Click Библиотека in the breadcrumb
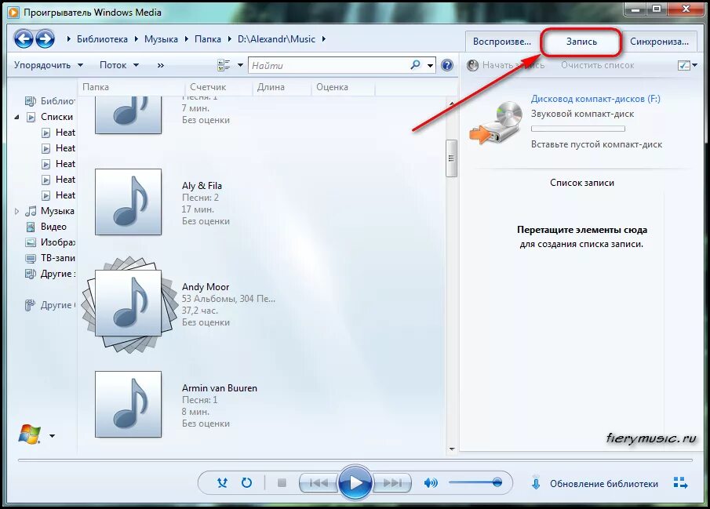710x509 pixels. point(102,39)
